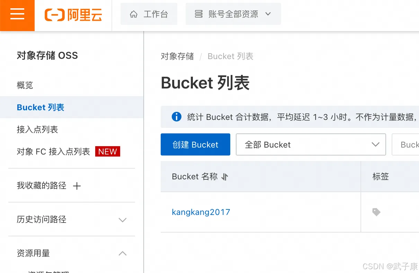Viewport: 419px width, 273px height.
Task: Open the kangkang2017 bucket link
Action: pos(201,212)
